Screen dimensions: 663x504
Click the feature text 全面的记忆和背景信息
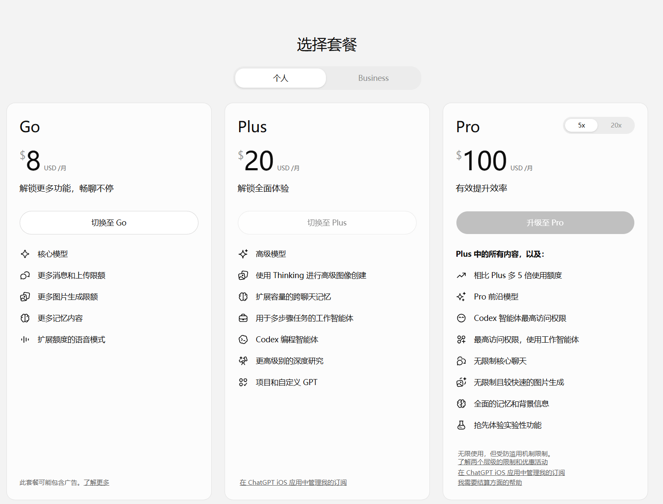(512, 404)
